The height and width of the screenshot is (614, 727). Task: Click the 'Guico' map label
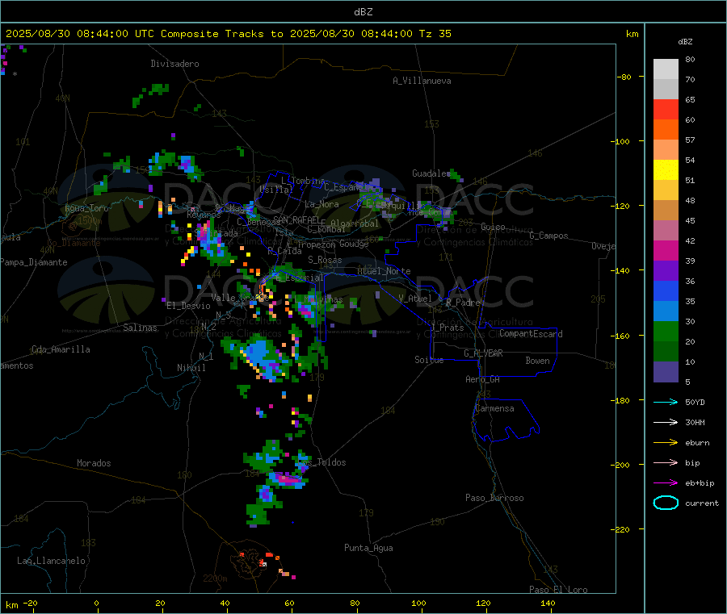(x=493, y=227)
